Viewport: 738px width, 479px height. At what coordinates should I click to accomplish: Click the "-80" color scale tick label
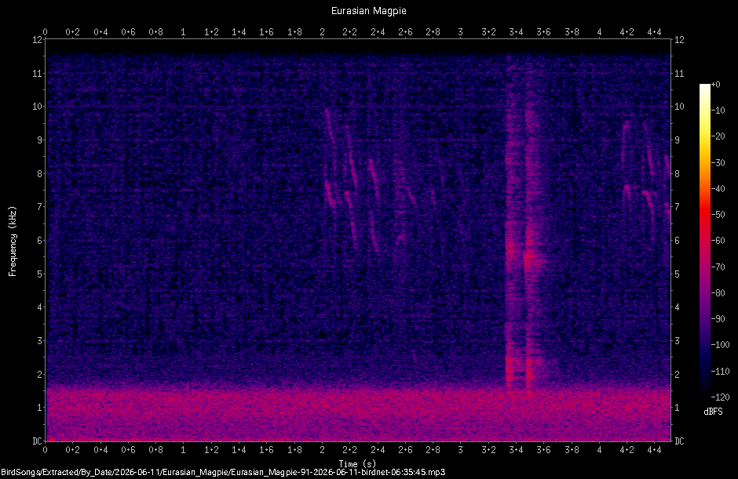718,293
